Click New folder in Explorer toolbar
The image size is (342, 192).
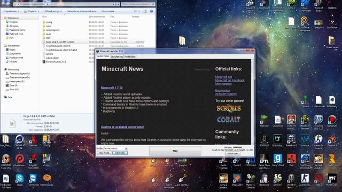tap(108, 11)
